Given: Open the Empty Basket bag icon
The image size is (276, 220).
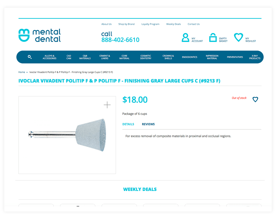Looking at the screenshot, I should (x=213, y=37).
